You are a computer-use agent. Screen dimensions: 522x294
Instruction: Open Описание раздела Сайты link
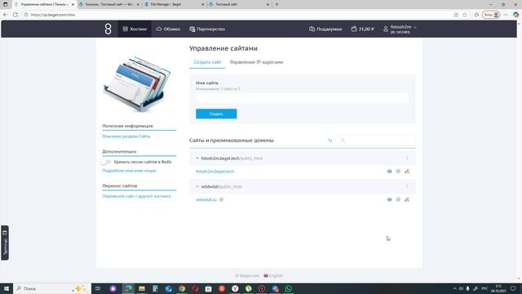pyautogui.click(x=126, y=136)
